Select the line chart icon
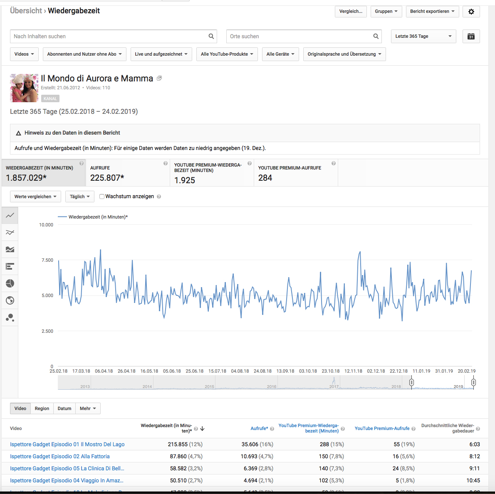This screenshot has height=494, width=495. (x=10, y=215)
